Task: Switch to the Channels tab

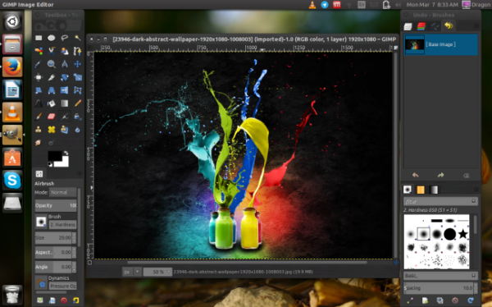Action: [x=421, y=26]
